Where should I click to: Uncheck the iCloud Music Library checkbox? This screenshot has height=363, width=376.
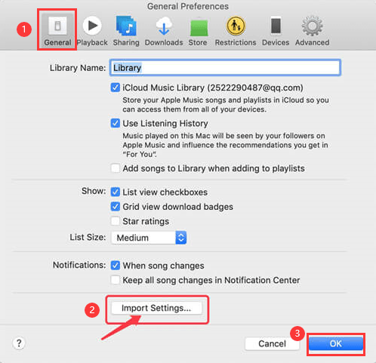116,88
